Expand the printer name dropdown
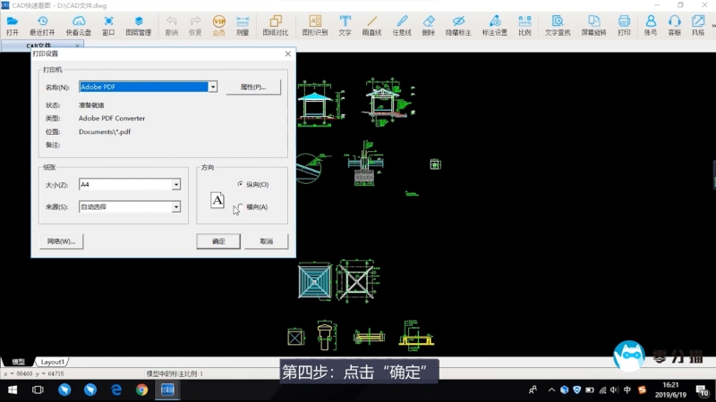 pos(213,88)
